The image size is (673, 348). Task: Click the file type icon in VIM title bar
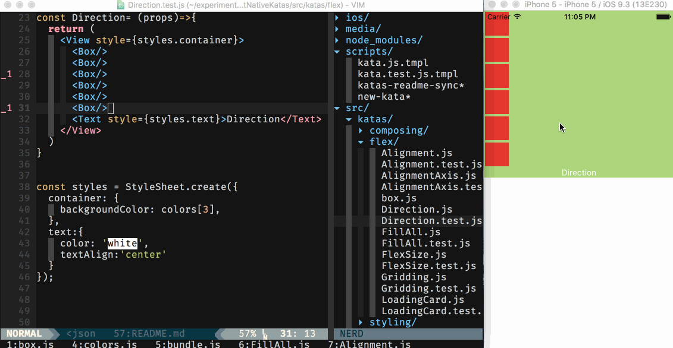tap(121, 5)
